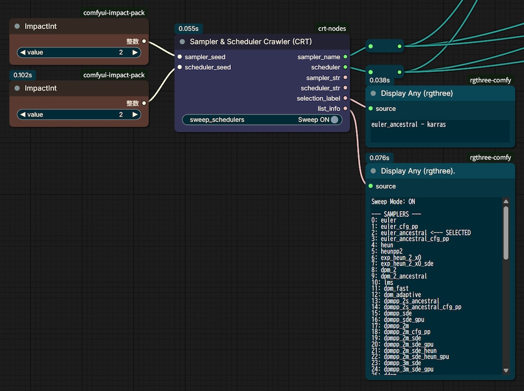Click the sampler_str output port

[x=345, y=78]
